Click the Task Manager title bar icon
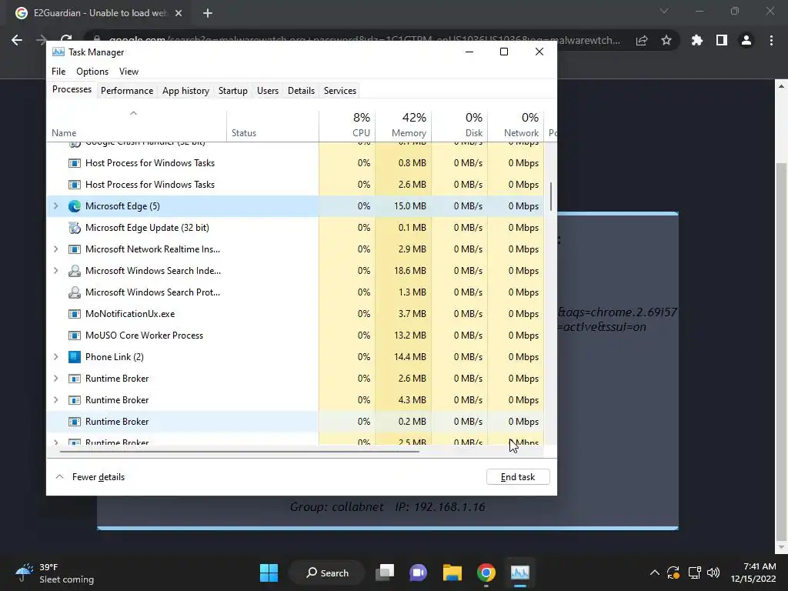This screenshot has height=591, width=788. pos(58,52)
